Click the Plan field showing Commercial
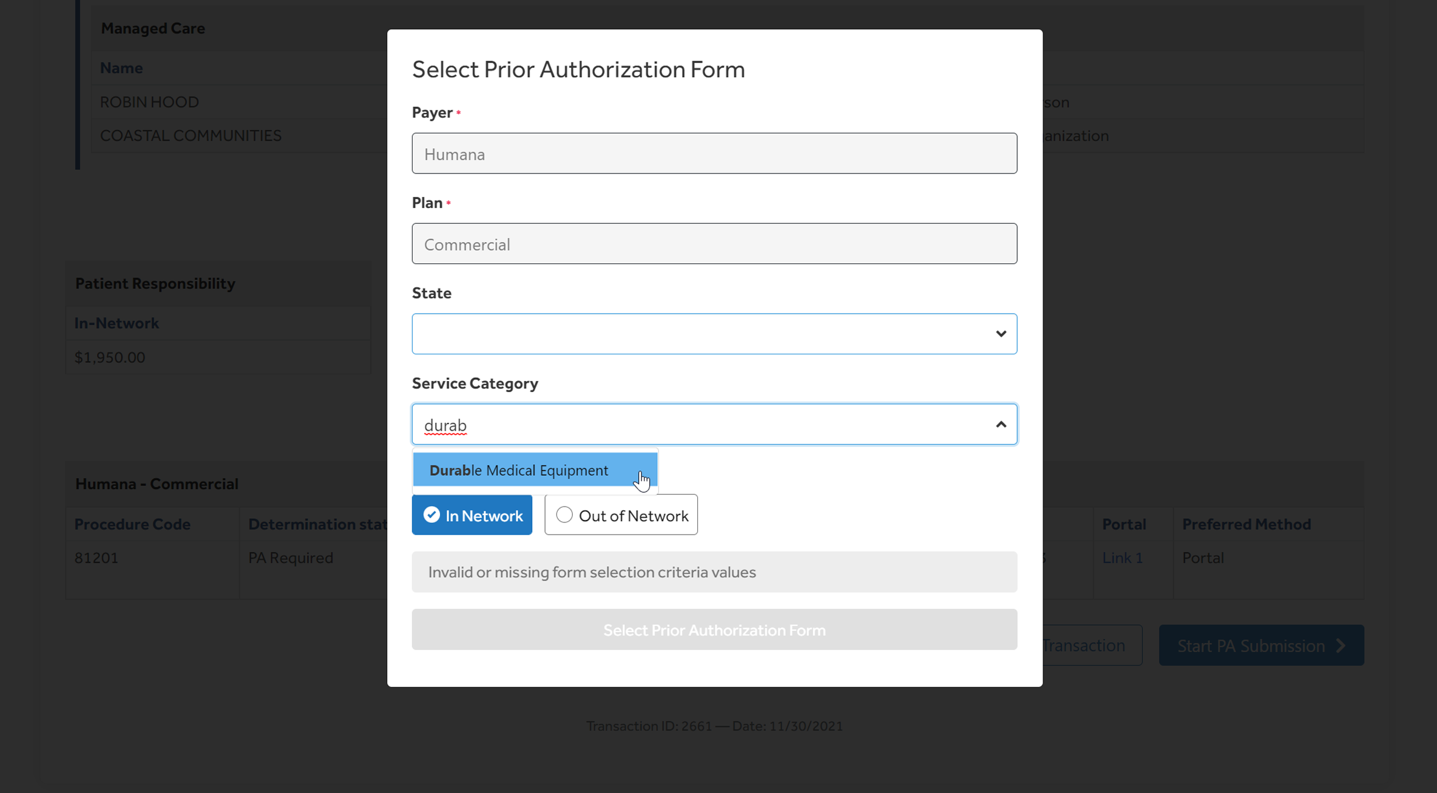1437x793 pixels. pyautogui.click(x=714, y=244)
